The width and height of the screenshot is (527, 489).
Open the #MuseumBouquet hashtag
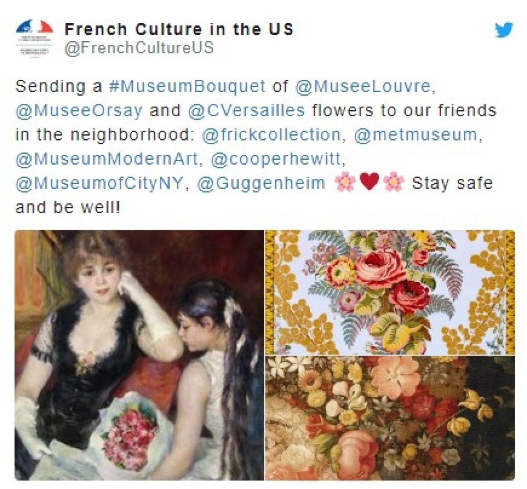(187, 86)
